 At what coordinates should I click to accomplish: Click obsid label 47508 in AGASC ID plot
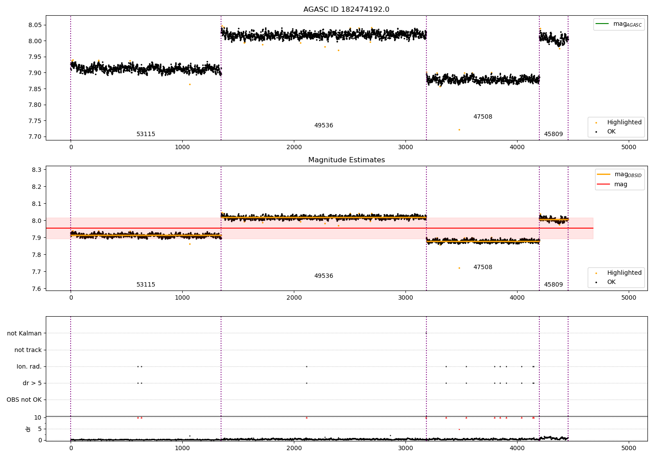coord(483,117)
